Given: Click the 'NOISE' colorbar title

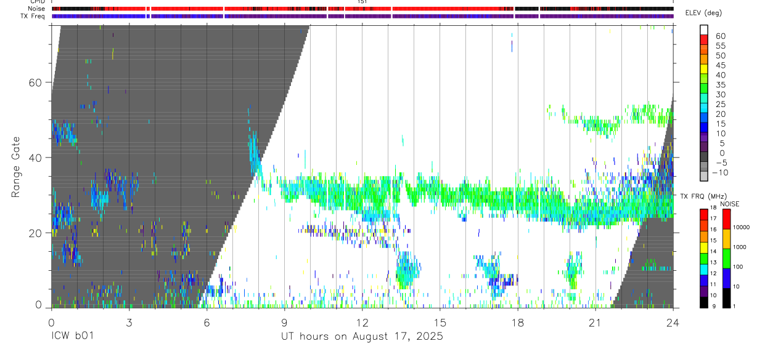Looking at the screenshot, I should click(x=730, y=204).
